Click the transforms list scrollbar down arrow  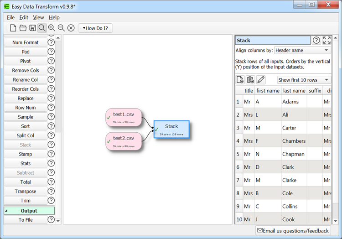click(x=58, y=221)
